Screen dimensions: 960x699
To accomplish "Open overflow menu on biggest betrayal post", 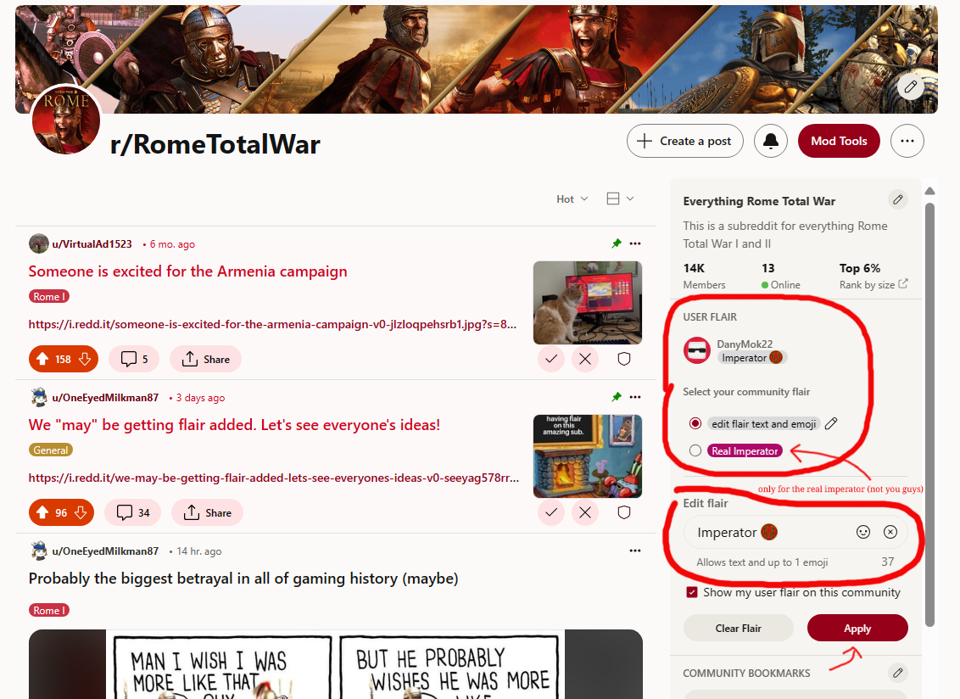I will tap(635, 551).
